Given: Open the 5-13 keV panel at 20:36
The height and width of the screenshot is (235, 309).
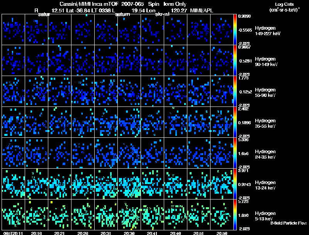Looking at the screenshot, I should click(x=130, y=215).
